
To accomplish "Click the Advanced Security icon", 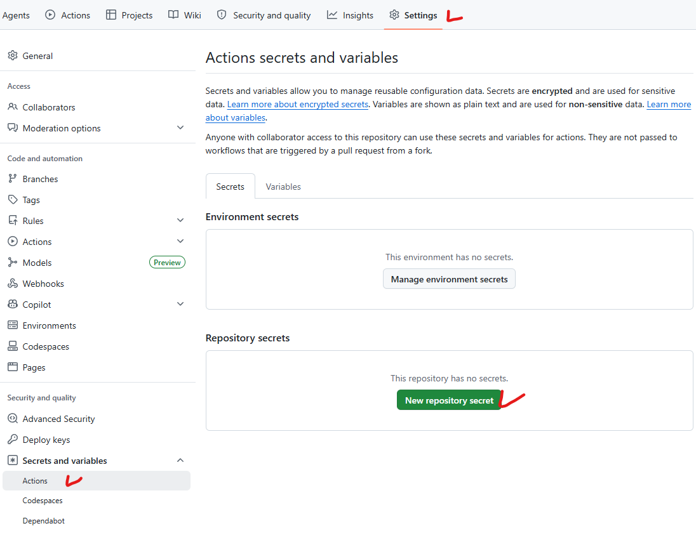I will coord(13,418).
